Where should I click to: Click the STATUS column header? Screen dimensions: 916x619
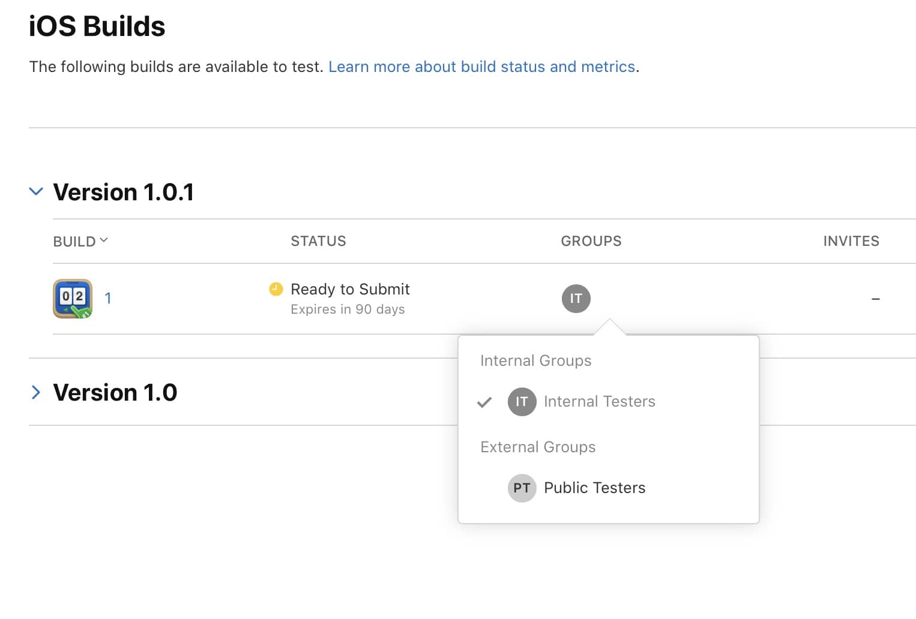point(318,241)
